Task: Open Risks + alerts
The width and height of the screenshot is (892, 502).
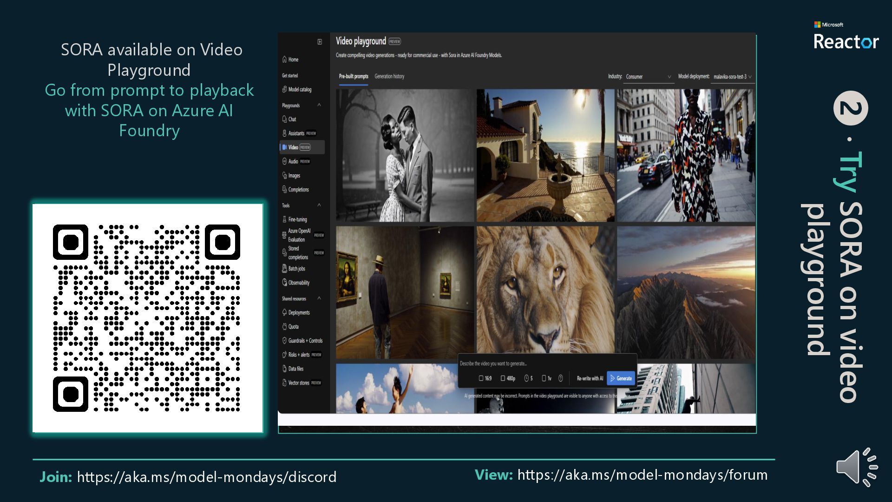Action: 302,354
